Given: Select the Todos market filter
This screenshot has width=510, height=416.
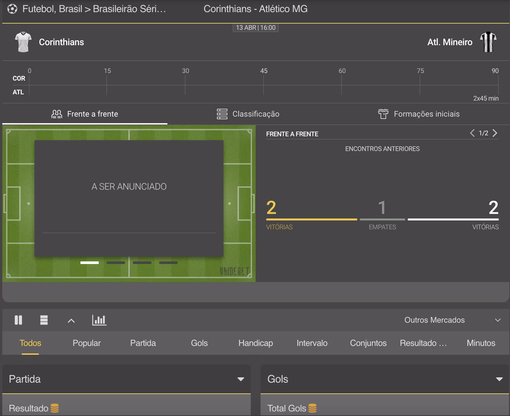Looking at the screenshot, I should point(30,343).
